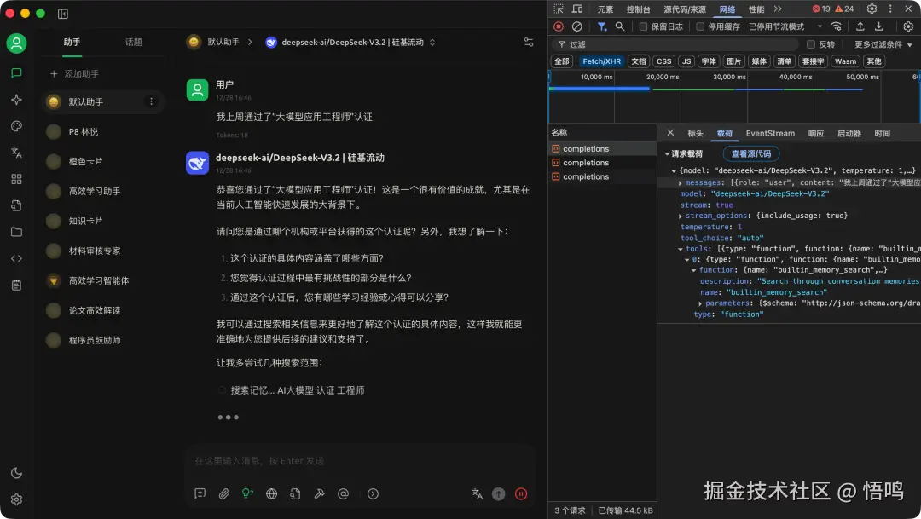Open the translate icon in left sidebar
Screen dimensions: 921x519
16,153
